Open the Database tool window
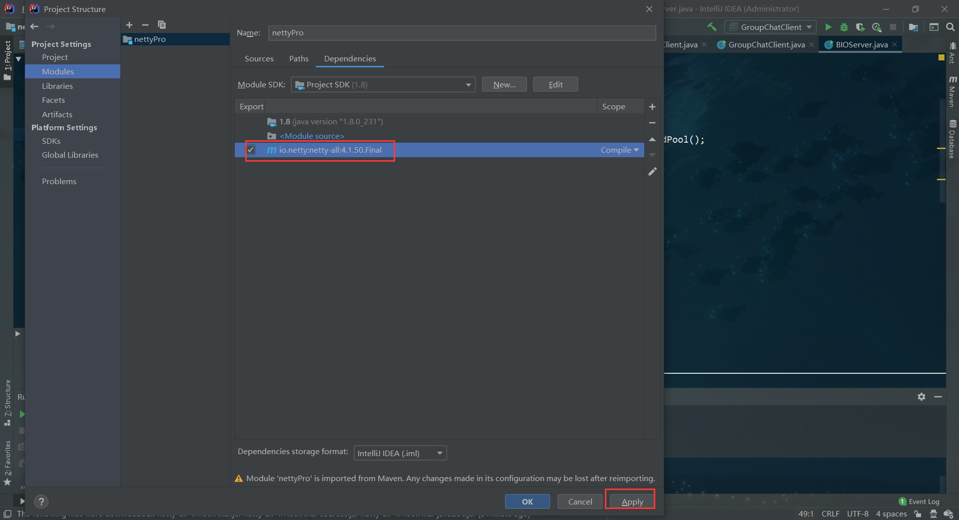The image size is (959, 520). [953, 139]
